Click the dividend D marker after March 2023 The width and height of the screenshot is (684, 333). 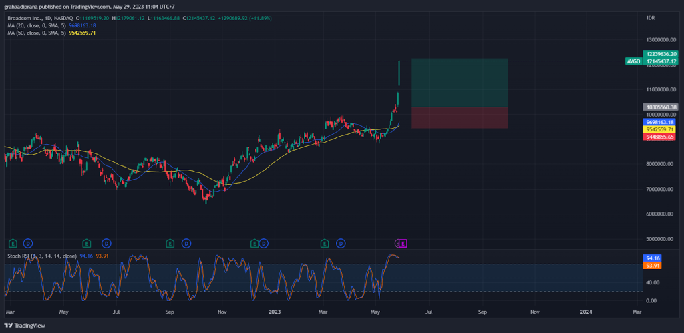point(341,243)
